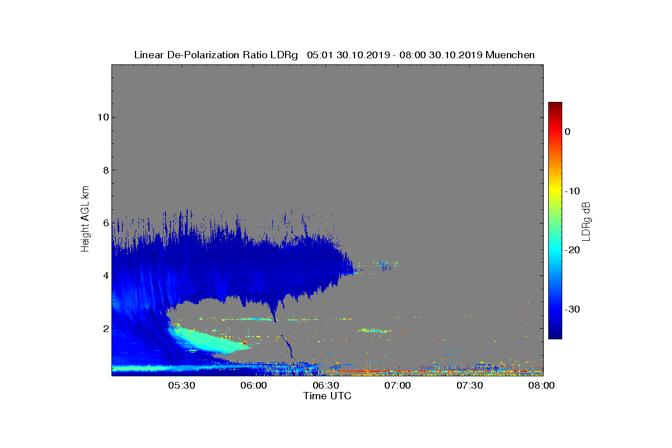Click the height tick label 4
This screenshot has height=448, width=672.
[x=105, y=276]
